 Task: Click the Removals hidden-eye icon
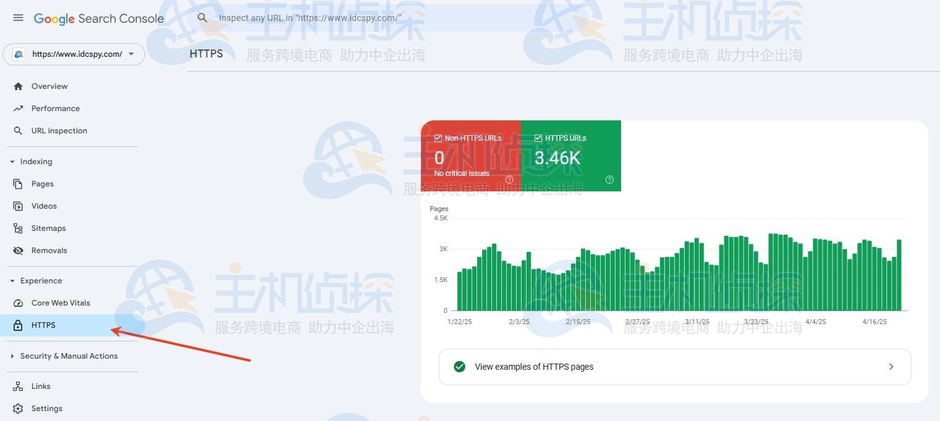pos(19,250)
